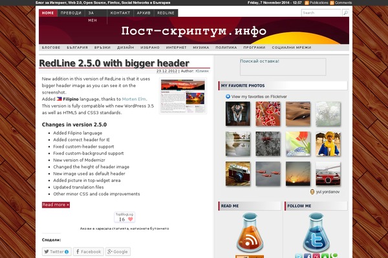Image resolution: width=388 pixels, height=258 pixels.
Task: Click the yul.yordanov avatar icon
Action: click(312, 192)
